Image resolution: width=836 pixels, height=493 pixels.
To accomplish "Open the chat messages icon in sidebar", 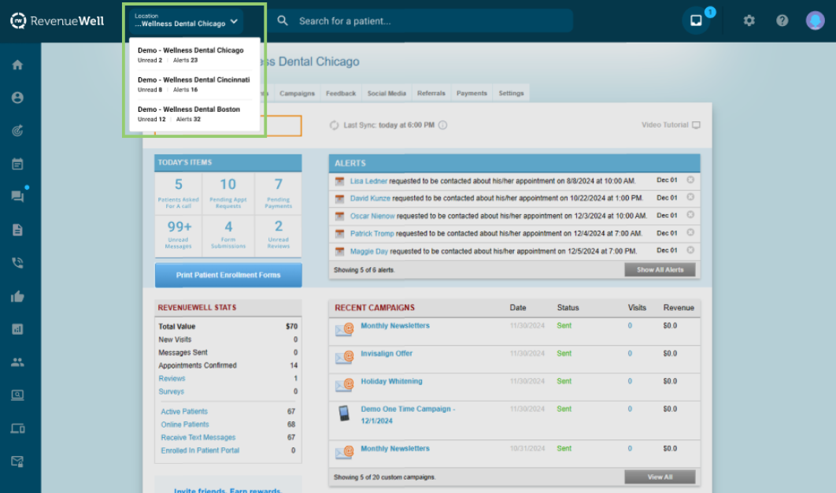I will [x=17, y=197].
